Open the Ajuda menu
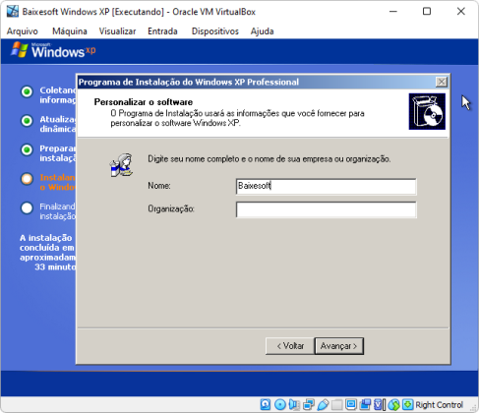Screen dimensions: 479x413 262,31
